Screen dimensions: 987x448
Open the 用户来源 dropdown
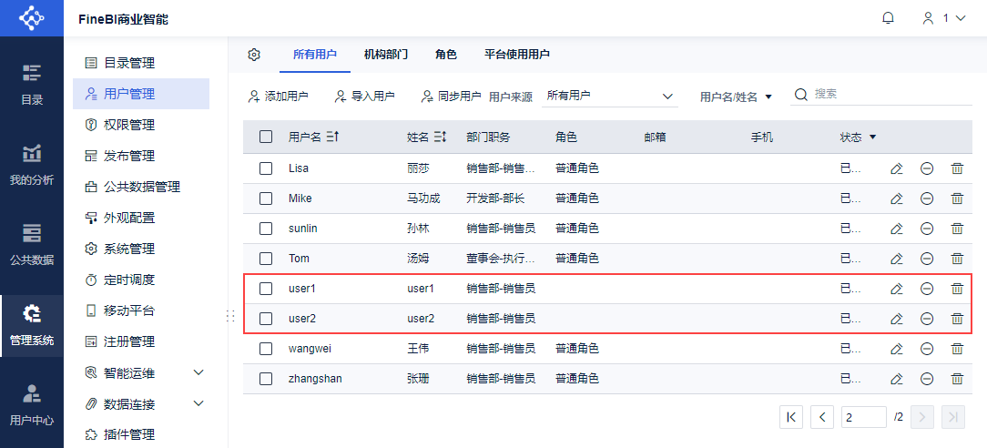(609, 96)
